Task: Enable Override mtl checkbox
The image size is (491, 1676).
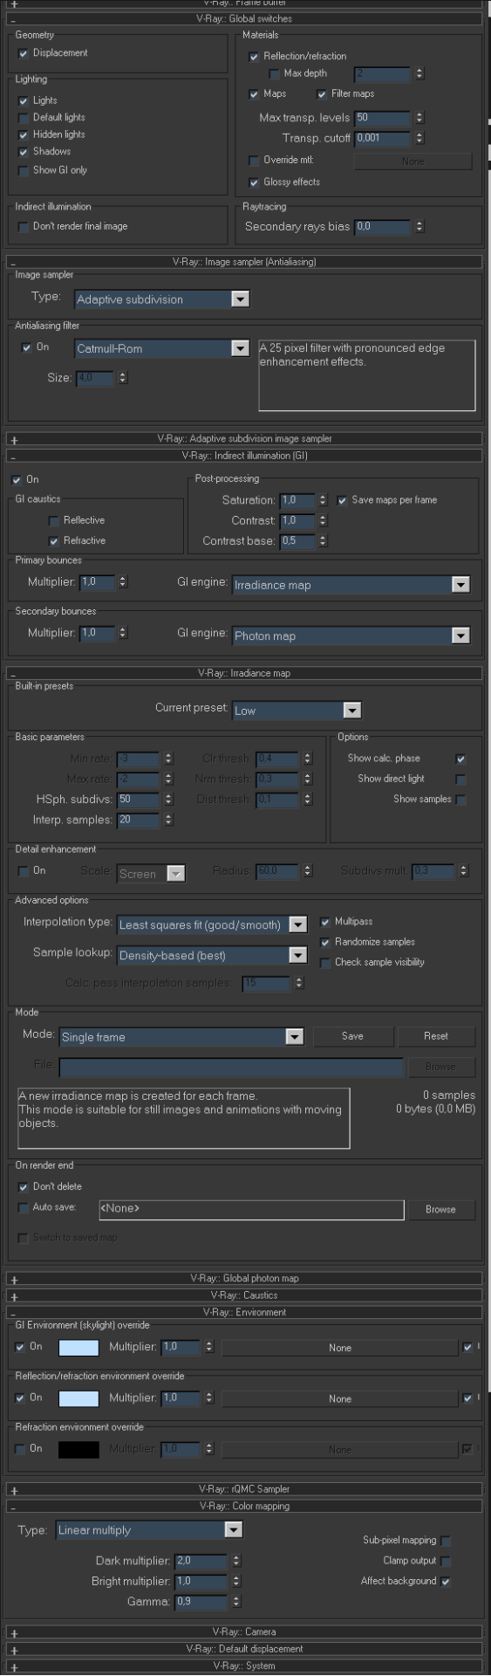Action: pos(254,161)
